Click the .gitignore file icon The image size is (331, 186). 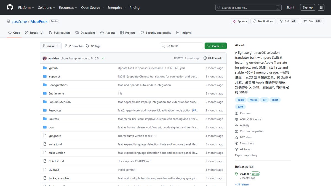click(x=45, y=136)
